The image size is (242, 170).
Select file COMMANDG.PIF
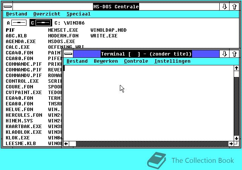[x=24, y=70]
